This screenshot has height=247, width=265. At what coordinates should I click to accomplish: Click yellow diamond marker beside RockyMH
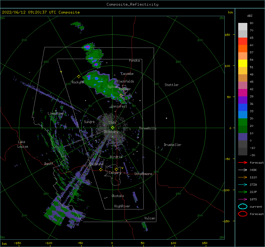(79, 77)
